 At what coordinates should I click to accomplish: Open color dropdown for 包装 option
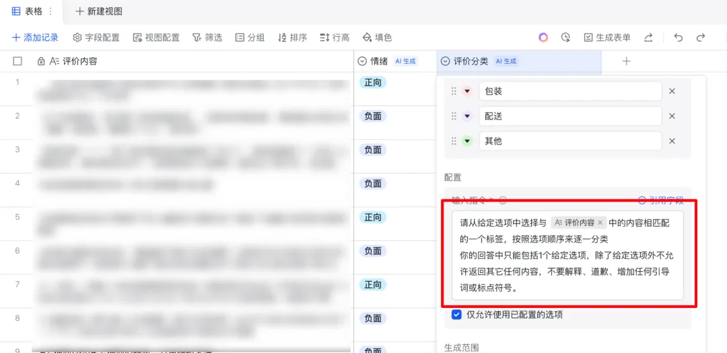(x=467, y=91)
